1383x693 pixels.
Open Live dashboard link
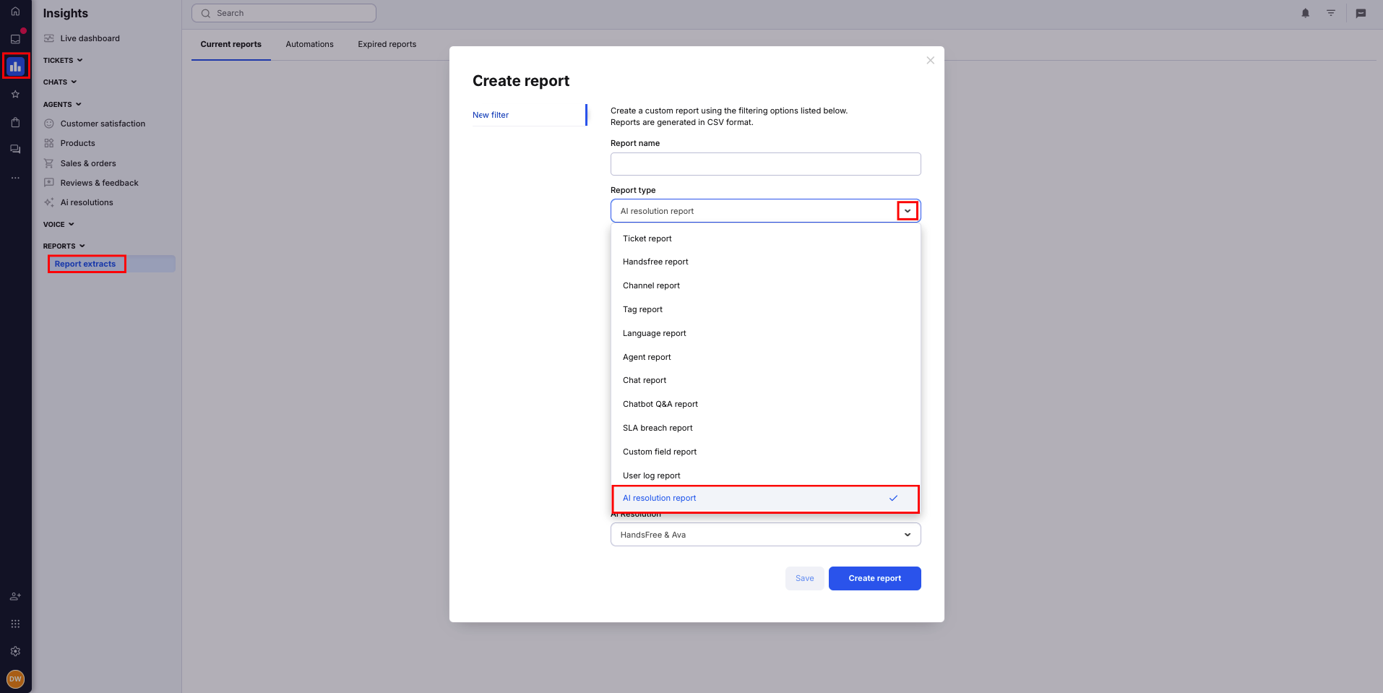[x=90, y=38]
